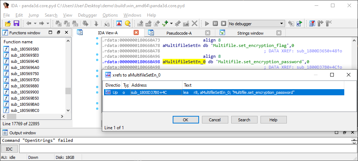Open the Edit menu
The height and width of the screenshot is (161, 358).
pyautogui.click(x=19, y=15)
